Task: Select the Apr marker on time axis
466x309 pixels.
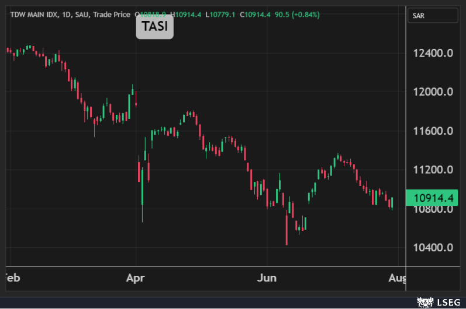Action: click(x=136, y=278)
